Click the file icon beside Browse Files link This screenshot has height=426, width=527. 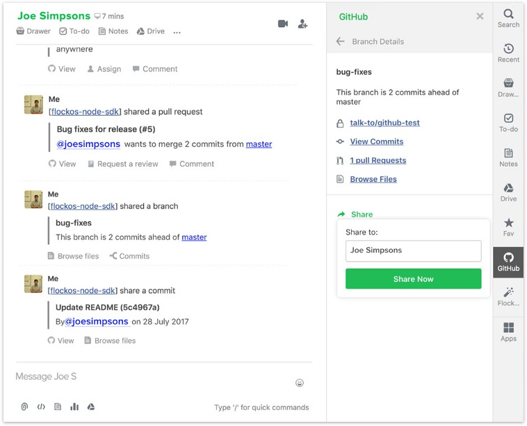[x=340, y=180]
